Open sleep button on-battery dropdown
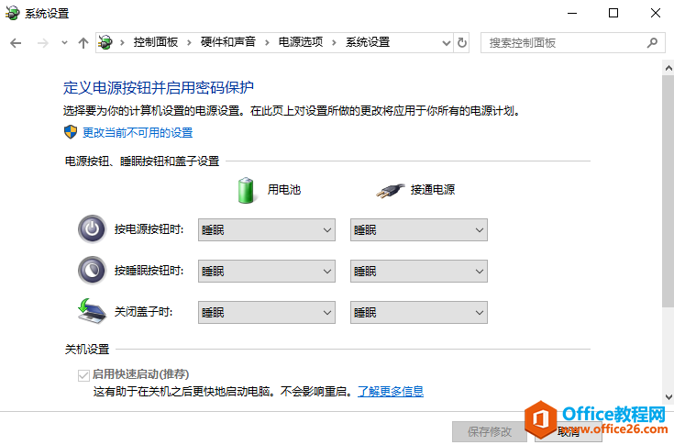Image resolution: width=674 pixels, height=445 pixels. click(267, 271)
